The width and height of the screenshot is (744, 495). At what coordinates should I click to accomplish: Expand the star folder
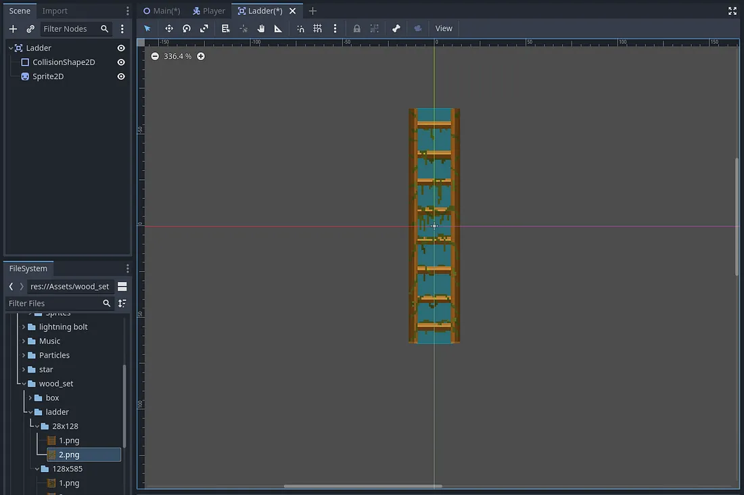click(x=23, y=370)
